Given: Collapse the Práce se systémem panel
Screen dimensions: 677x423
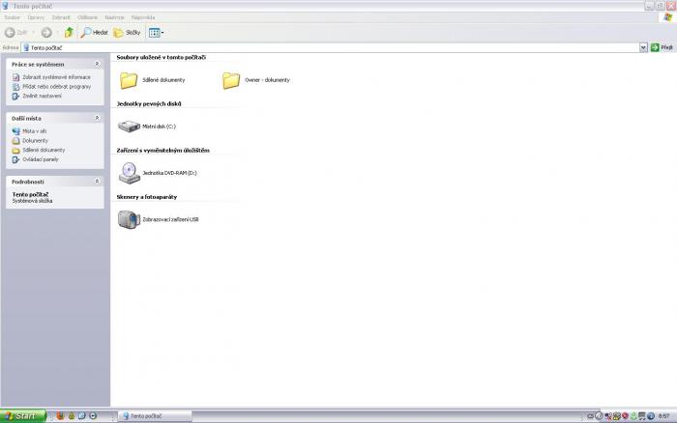Looking at the screenshot, I should coord(97,64).
